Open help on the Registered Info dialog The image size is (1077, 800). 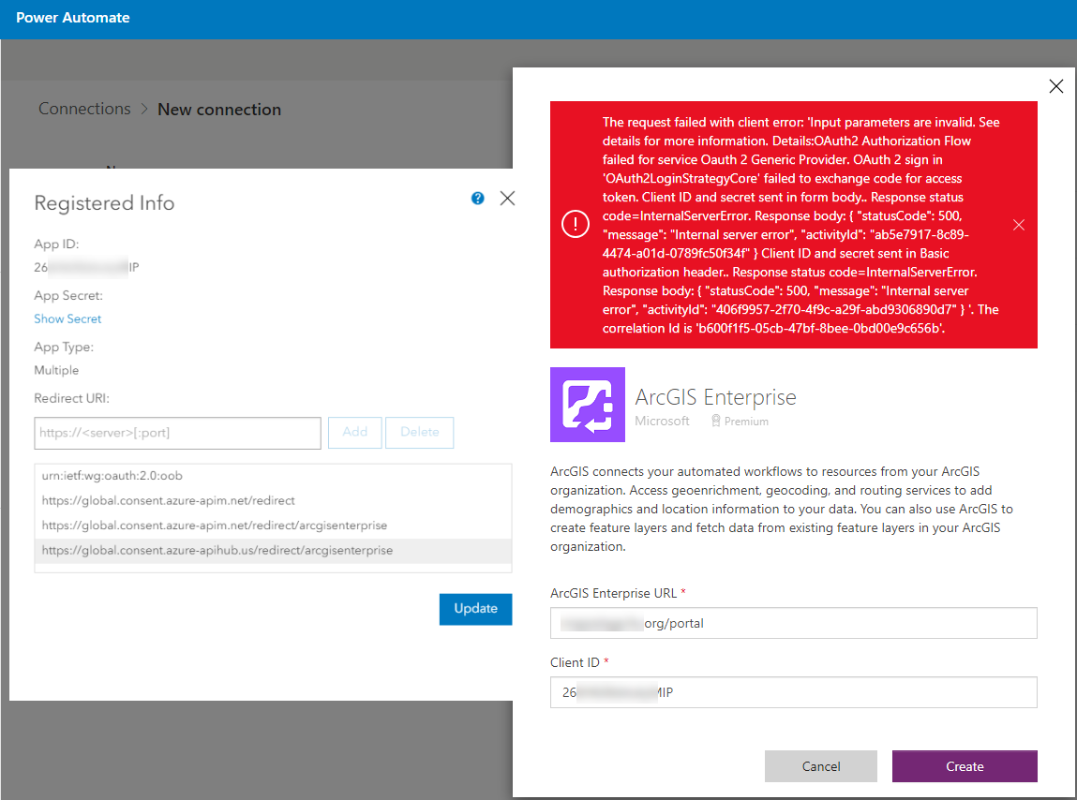pyautogui.click(x=477, y=198)
